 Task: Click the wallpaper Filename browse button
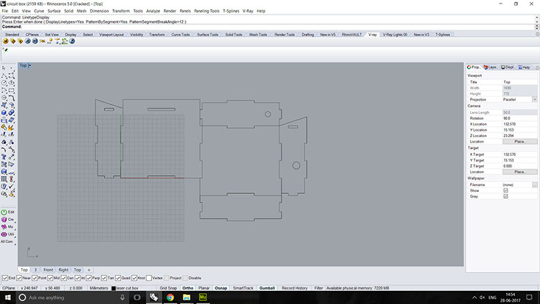(534, 185)
